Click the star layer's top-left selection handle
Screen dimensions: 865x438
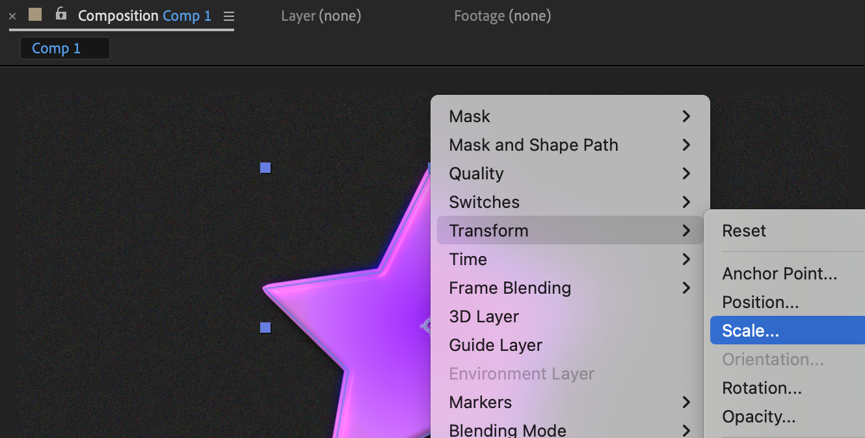click(265, 168)
